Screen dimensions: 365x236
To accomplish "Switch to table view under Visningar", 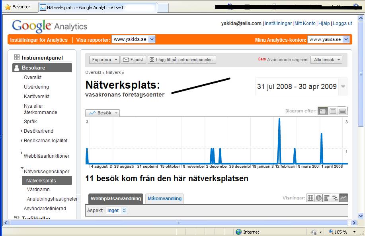I will point(310,198).
